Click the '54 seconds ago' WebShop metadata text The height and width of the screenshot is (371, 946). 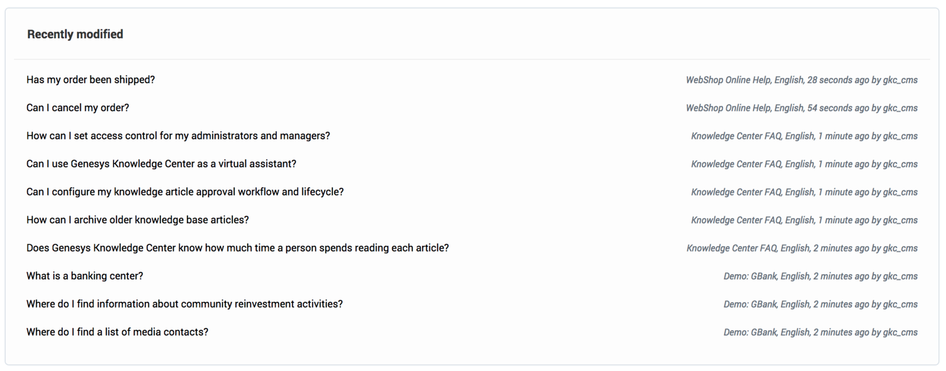click(802, 108)
